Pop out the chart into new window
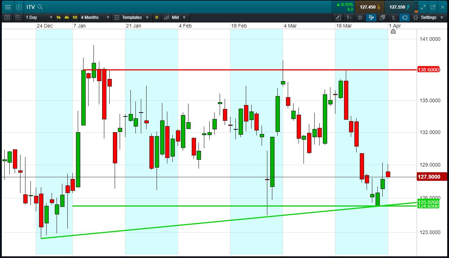The image size is (449, 258). [x=433, y=7]
